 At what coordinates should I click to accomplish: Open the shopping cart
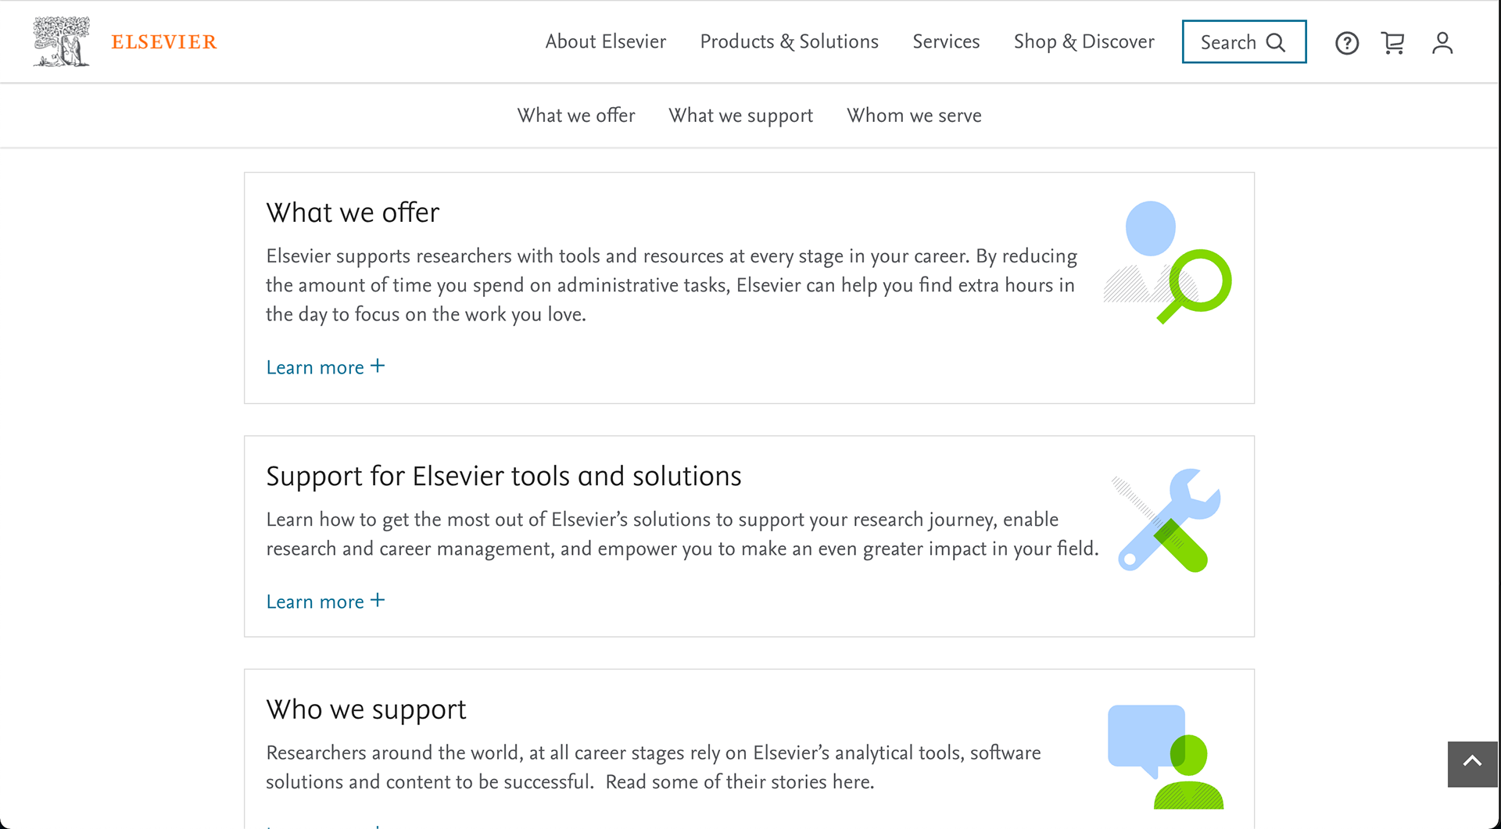[x=1393, y=43]
